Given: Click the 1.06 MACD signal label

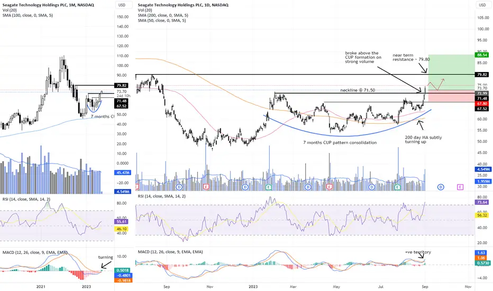Looking at the screenshot, I should coord(481,258).
